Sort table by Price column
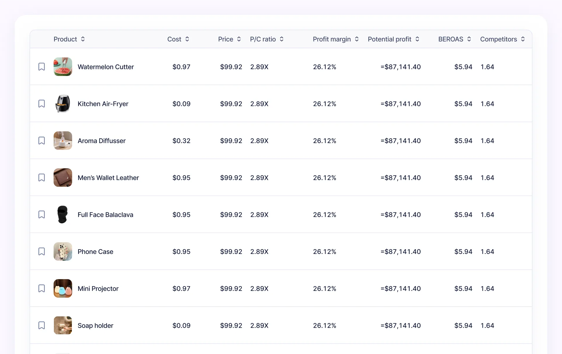Screen dimensions: 562x354 [x=239, y=39]
